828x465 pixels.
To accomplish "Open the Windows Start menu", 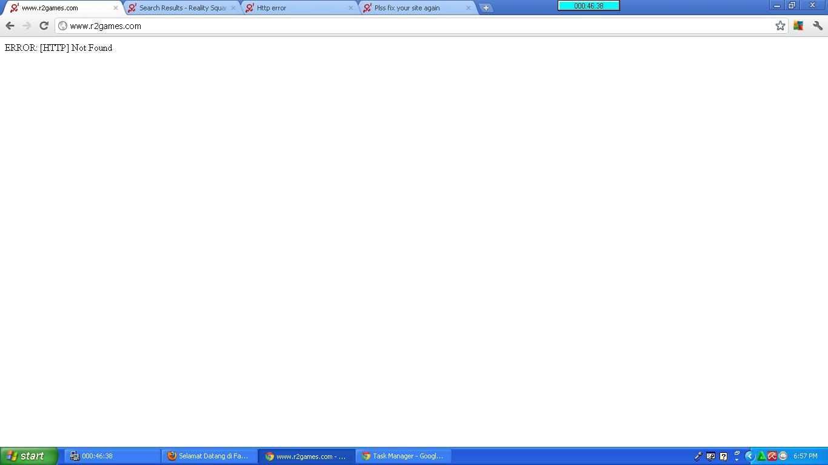I will pyautogui.click(x=28, y=456).
